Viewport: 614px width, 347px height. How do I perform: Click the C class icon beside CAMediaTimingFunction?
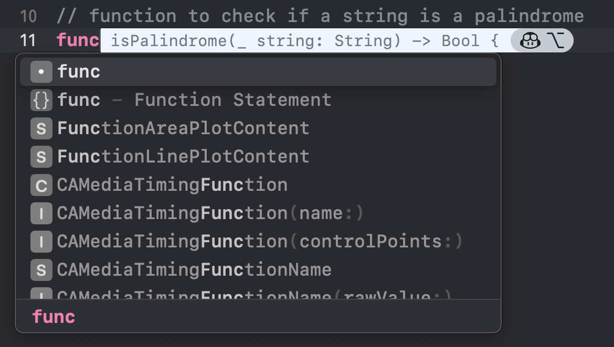(x=41, y=185)
